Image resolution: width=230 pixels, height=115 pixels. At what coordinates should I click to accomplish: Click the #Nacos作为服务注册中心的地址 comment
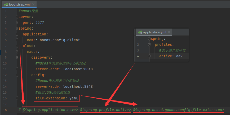pos(61,63)
